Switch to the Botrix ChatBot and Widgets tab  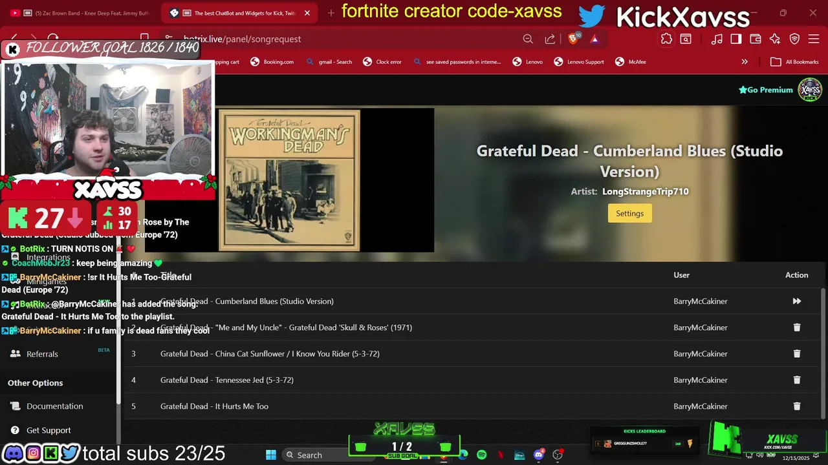point(239,13)
